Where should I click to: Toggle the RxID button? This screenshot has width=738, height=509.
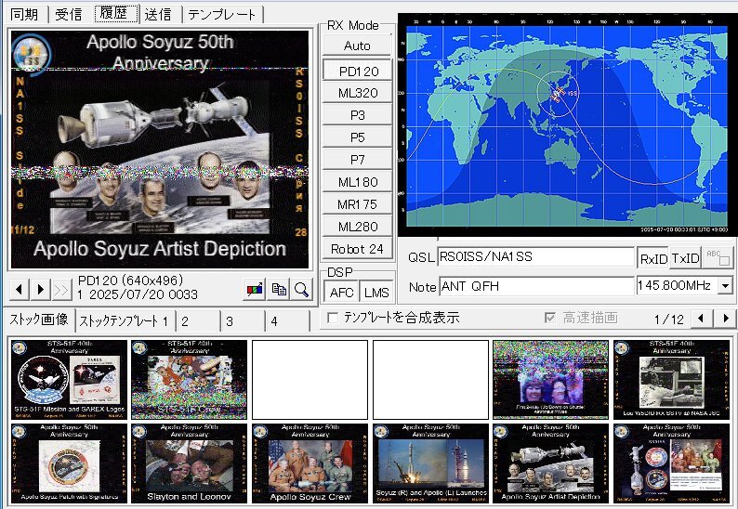tap(653, 258)
